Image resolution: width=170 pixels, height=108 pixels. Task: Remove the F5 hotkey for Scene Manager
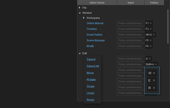(151, 40)
